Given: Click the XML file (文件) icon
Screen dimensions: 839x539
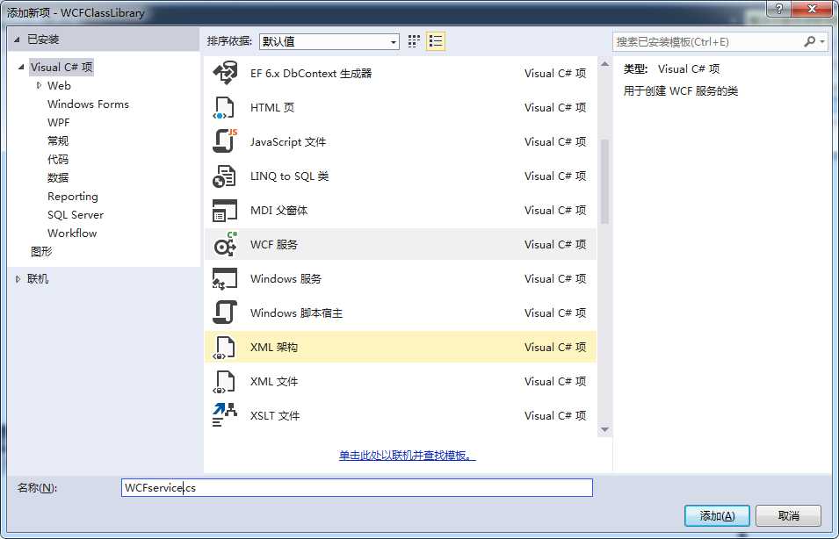Looking at the screenshot, I should 224,381.
